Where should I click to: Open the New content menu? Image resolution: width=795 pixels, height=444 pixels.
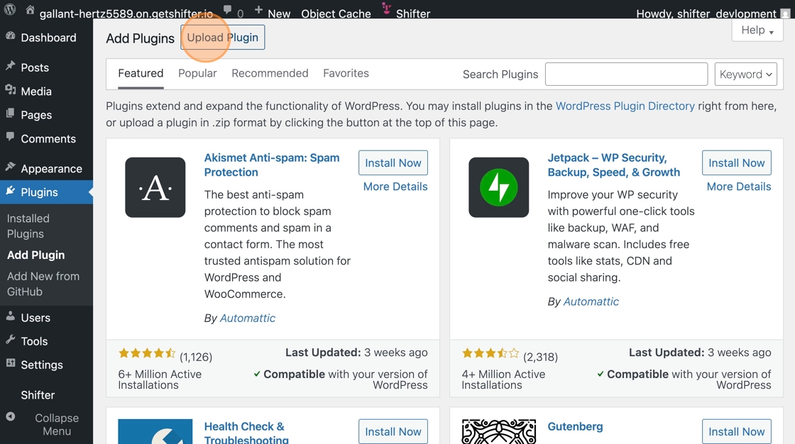point(273,13)
